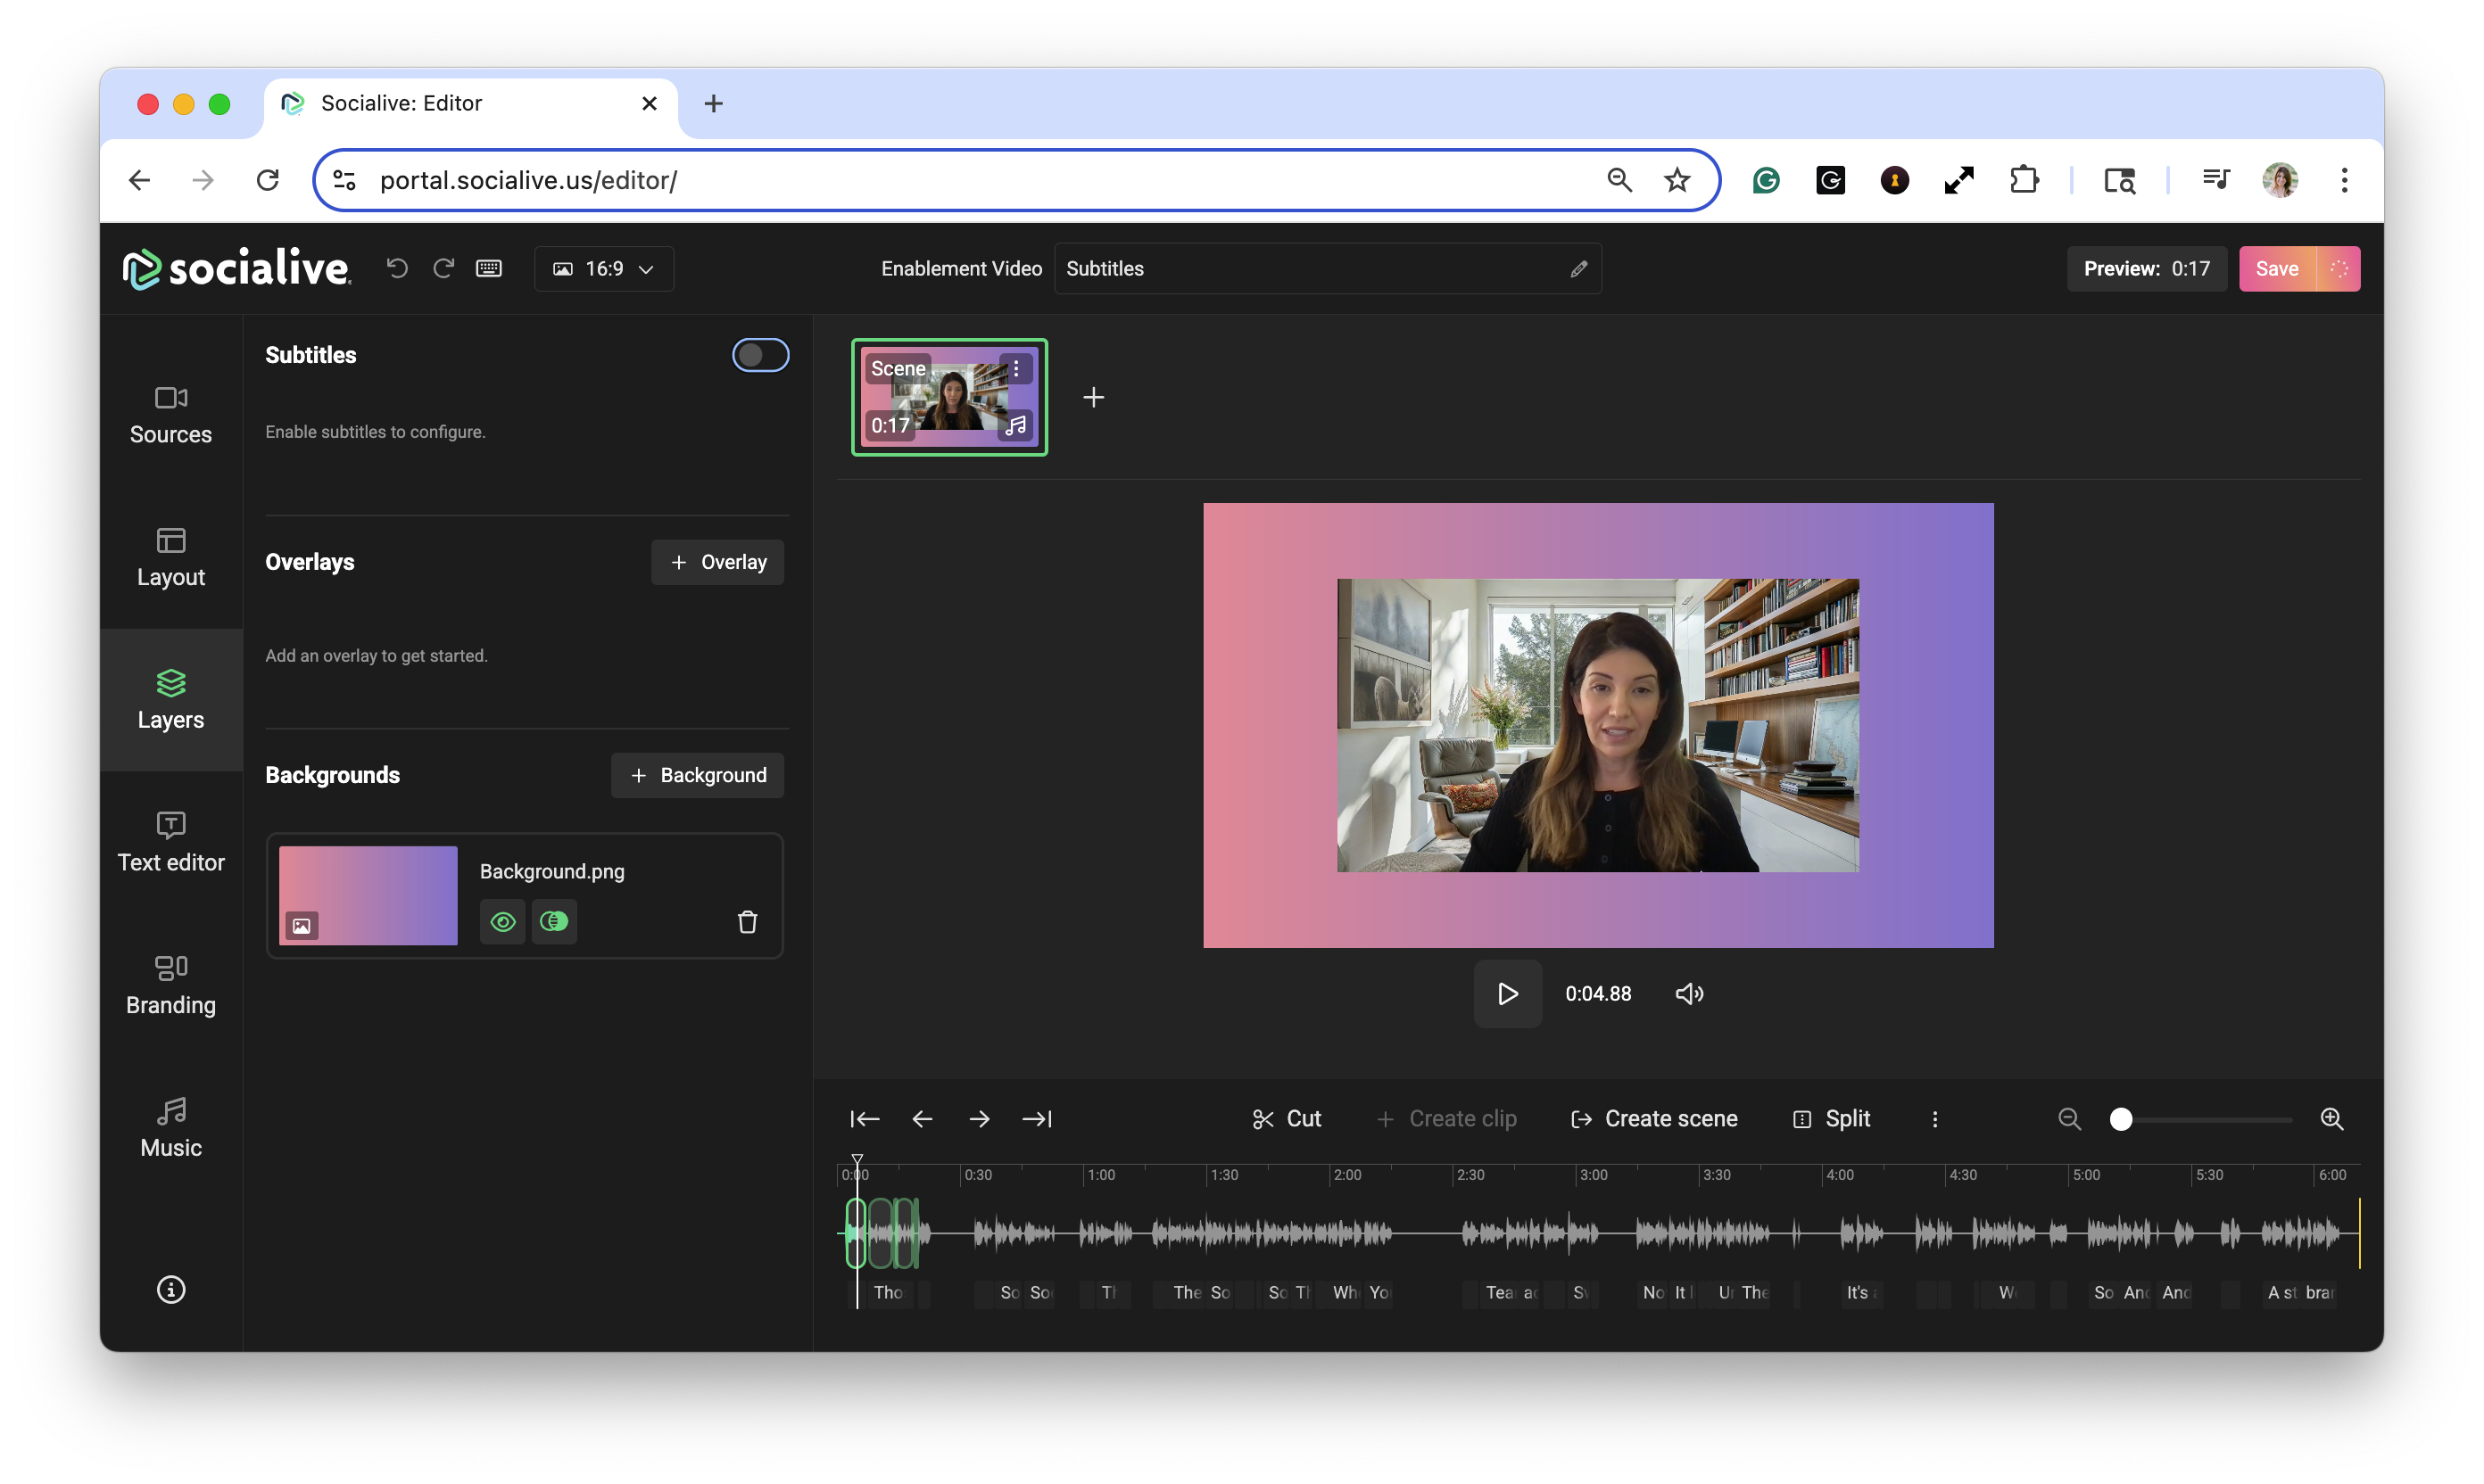Enable the Subtitles toggle switch
The height and width of the screenshot is (1484, 2484).
[760, 355]
